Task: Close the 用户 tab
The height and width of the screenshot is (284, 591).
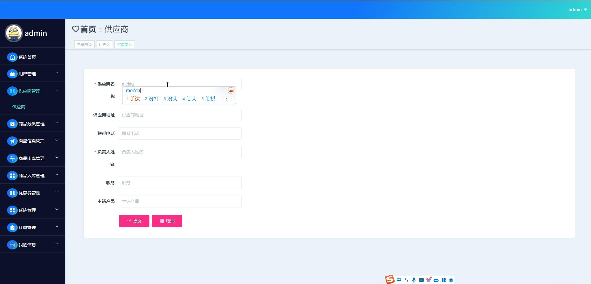Action: (x=108, y=45)
